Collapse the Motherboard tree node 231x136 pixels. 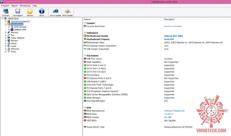click(x=5, y=24)
